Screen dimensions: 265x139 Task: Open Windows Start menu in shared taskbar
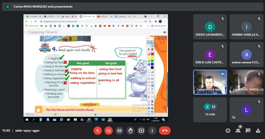[x=27, y=120]
